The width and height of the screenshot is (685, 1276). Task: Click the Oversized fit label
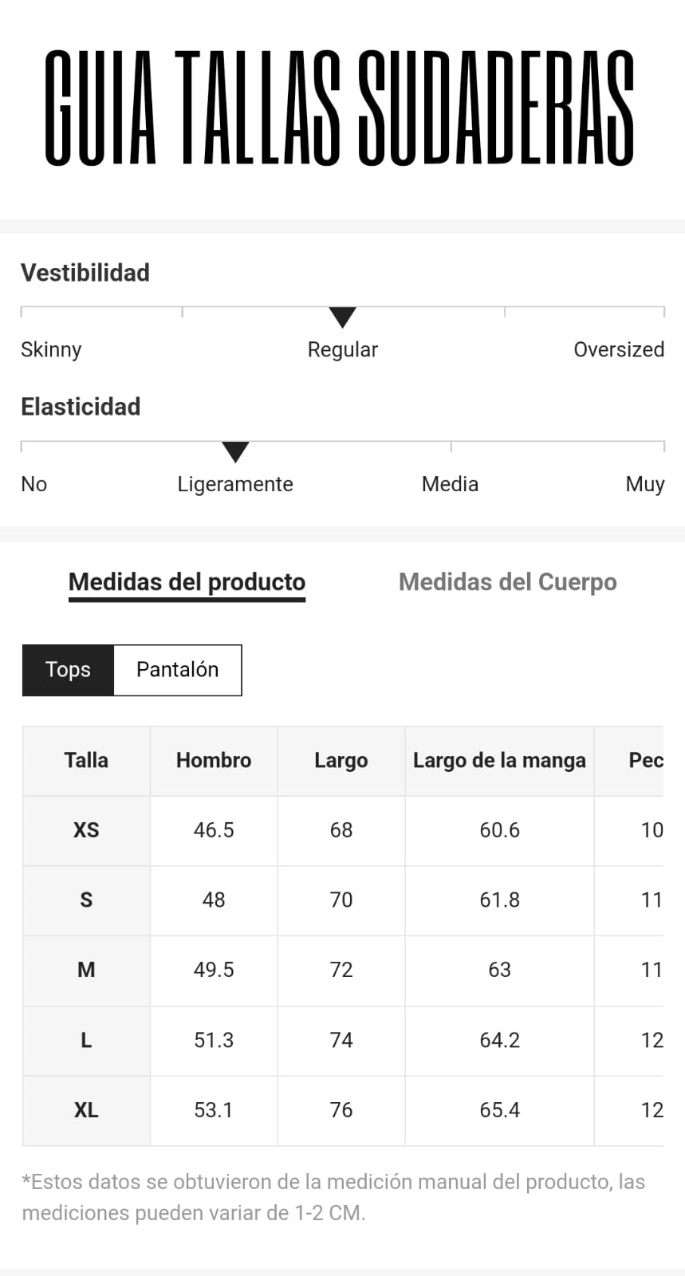pyautogui.click(x=618, y=349)
